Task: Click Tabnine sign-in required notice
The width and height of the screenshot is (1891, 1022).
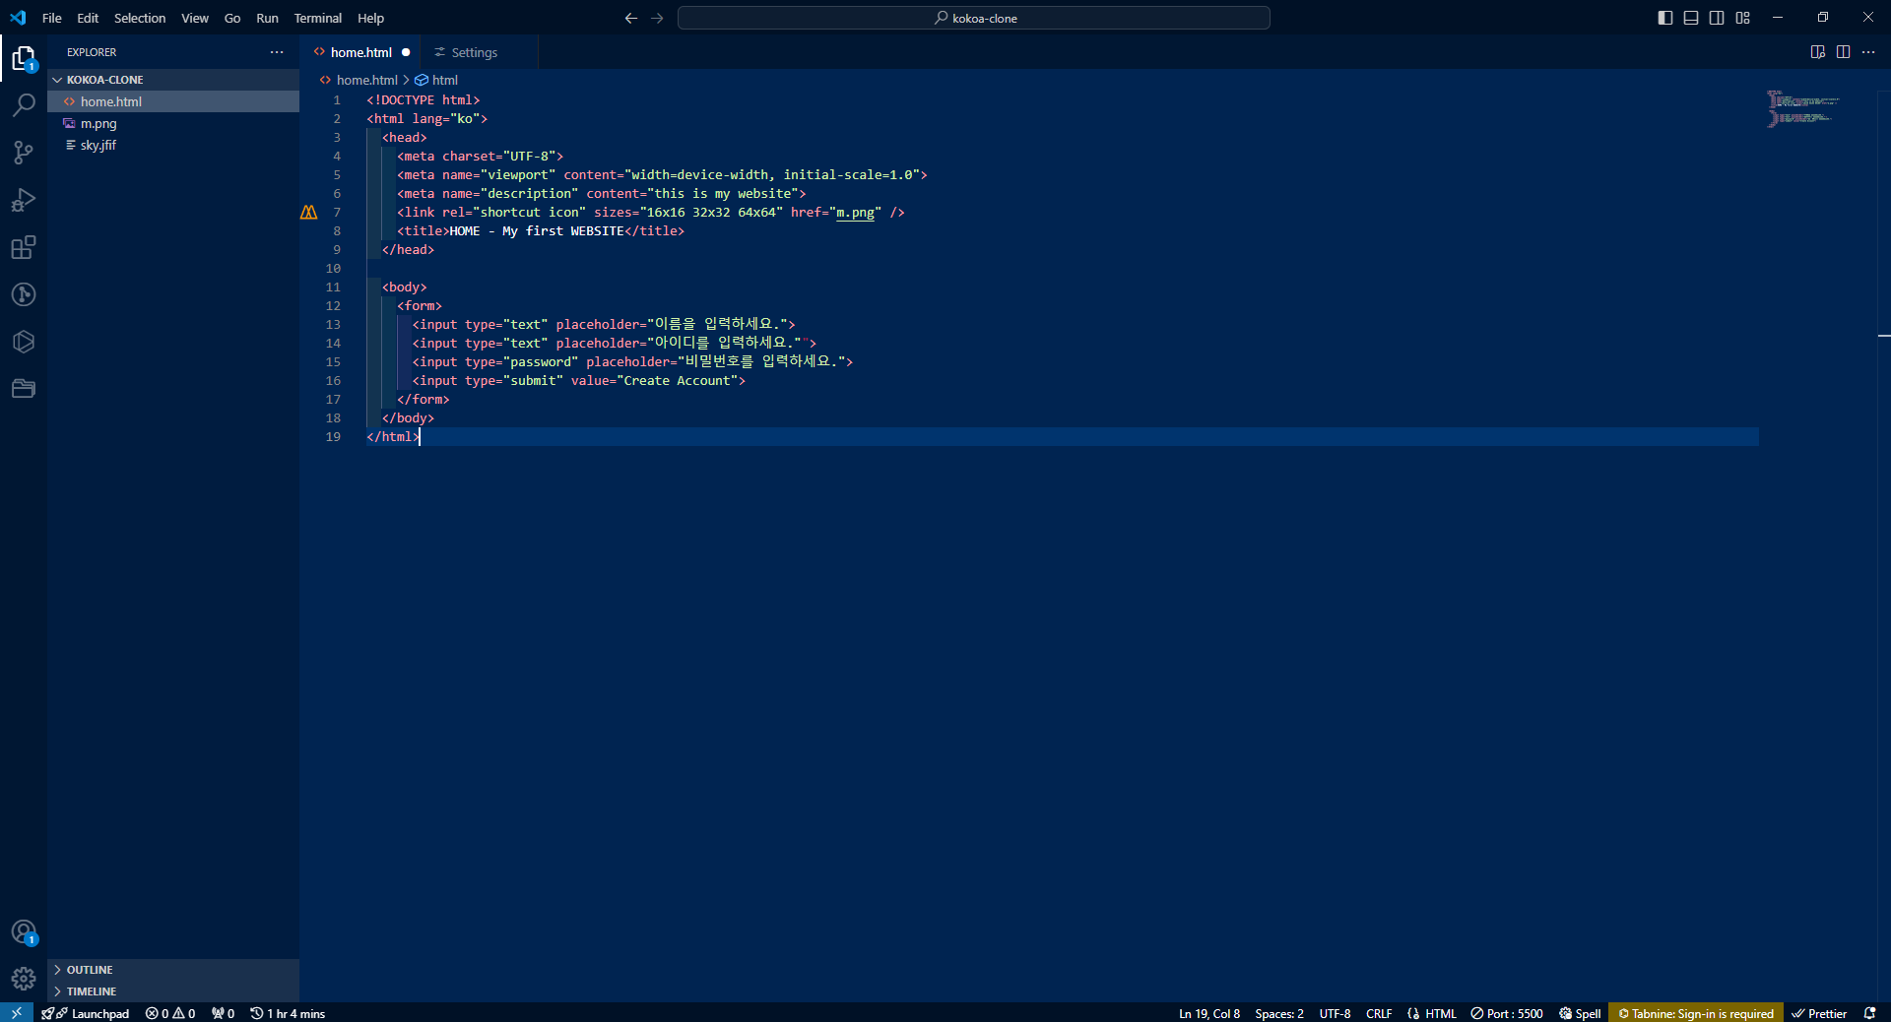Action: click(1696, 1013)
